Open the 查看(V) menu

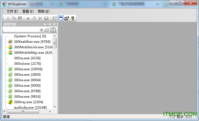pyautogui.click(x=28, y=11)
